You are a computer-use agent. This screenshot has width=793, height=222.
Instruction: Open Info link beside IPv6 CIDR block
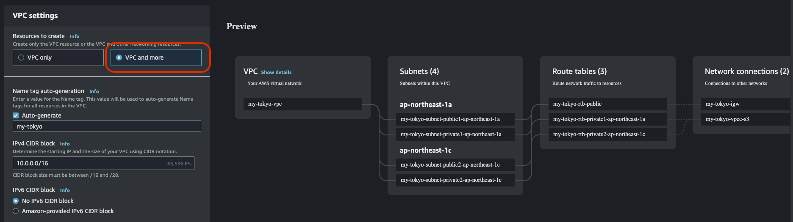[x=65, y=190]
